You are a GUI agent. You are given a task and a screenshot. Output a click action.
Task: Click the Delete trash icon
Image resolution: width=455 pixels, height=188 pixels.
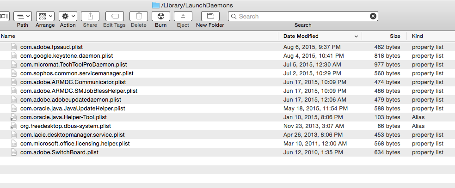[139, 16]
